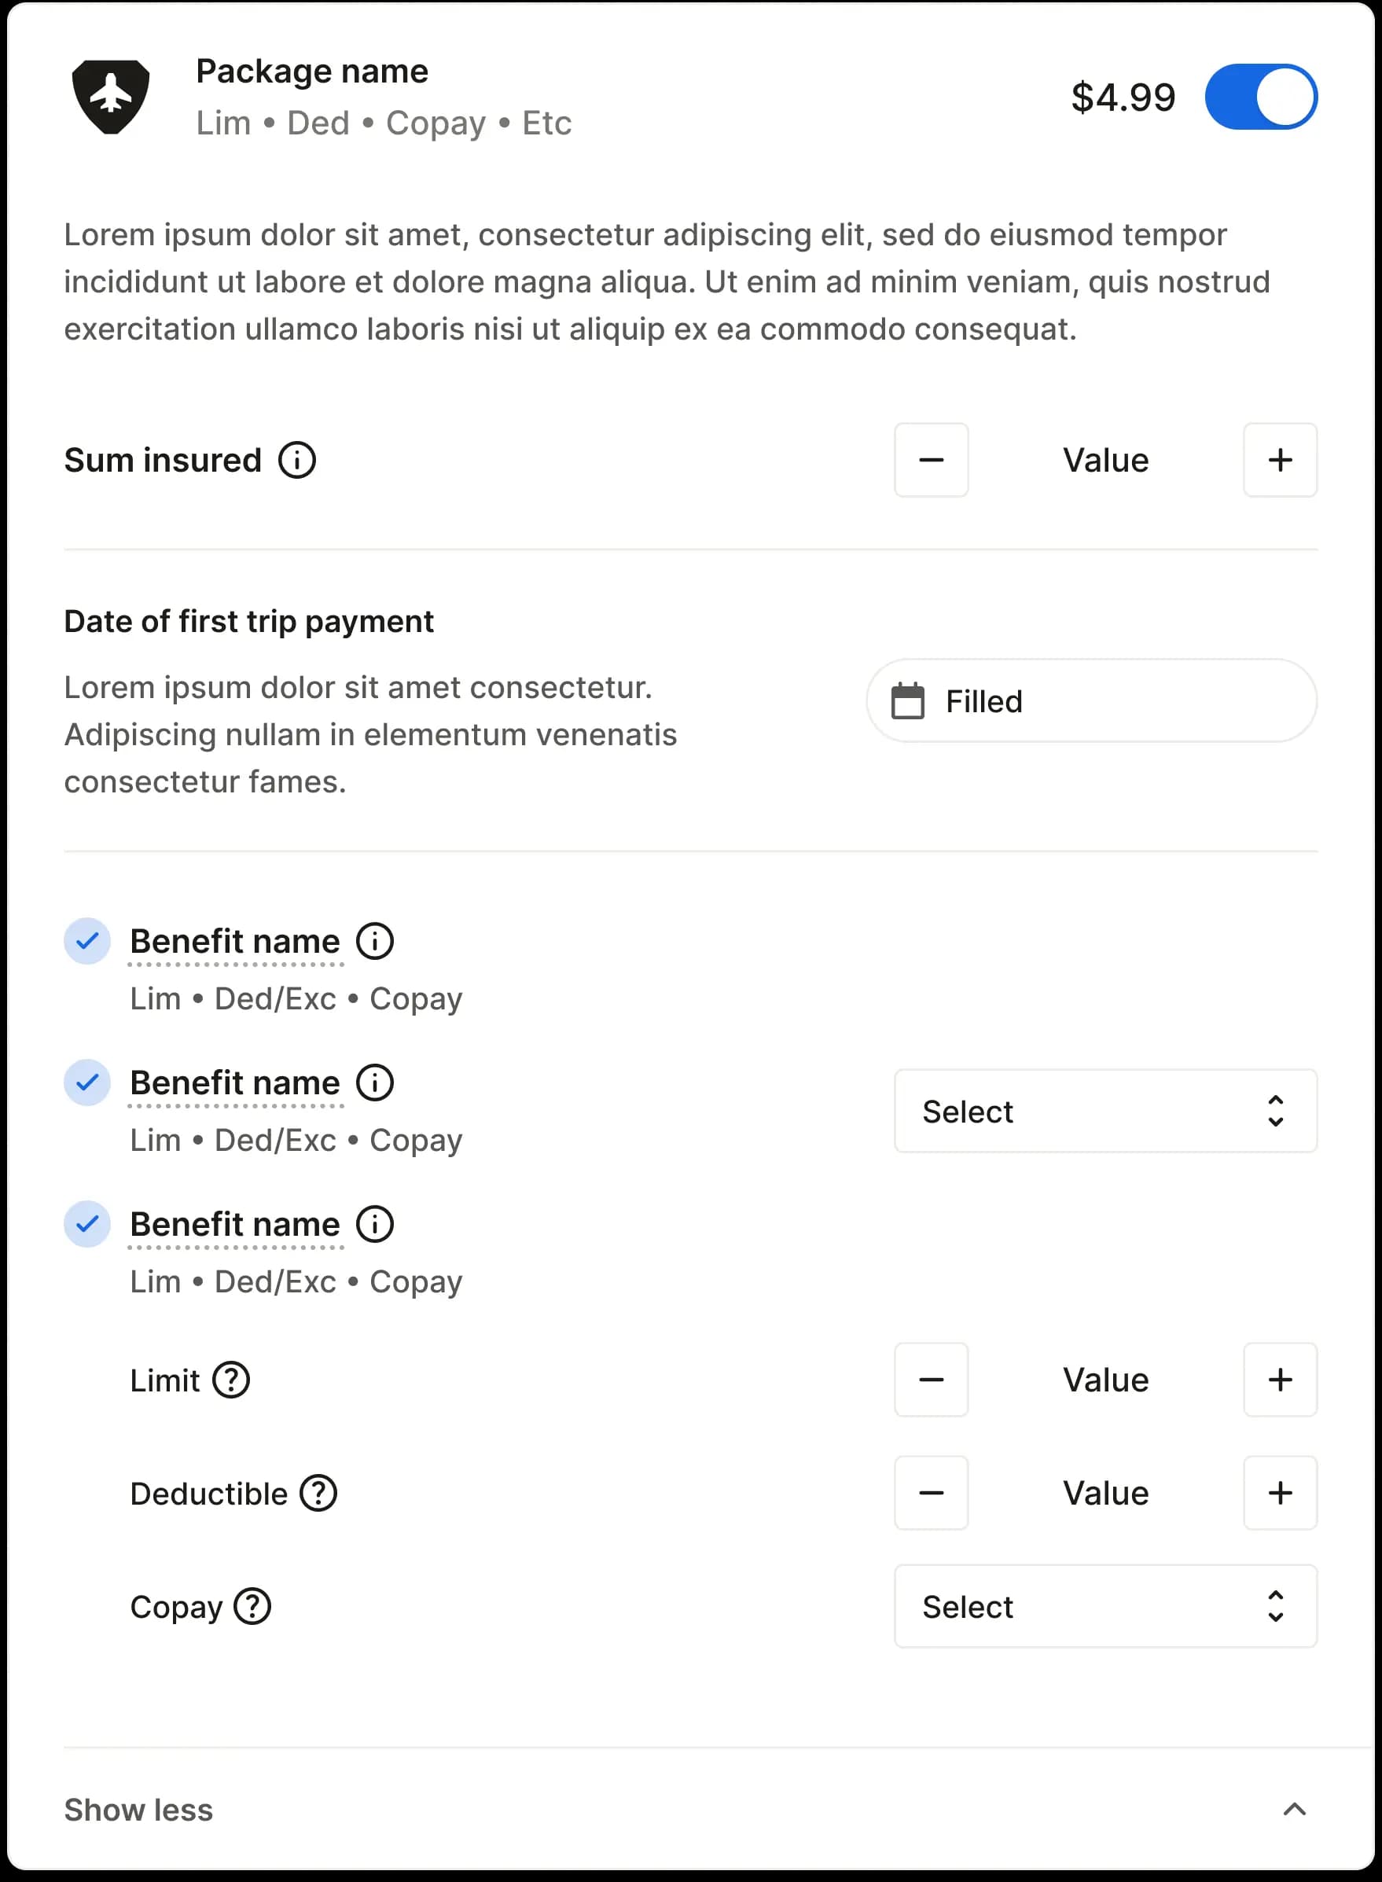The image size is (1382, 1882).
Task: Open the Copay Select dropdown
Action: pos(1105,1606)
